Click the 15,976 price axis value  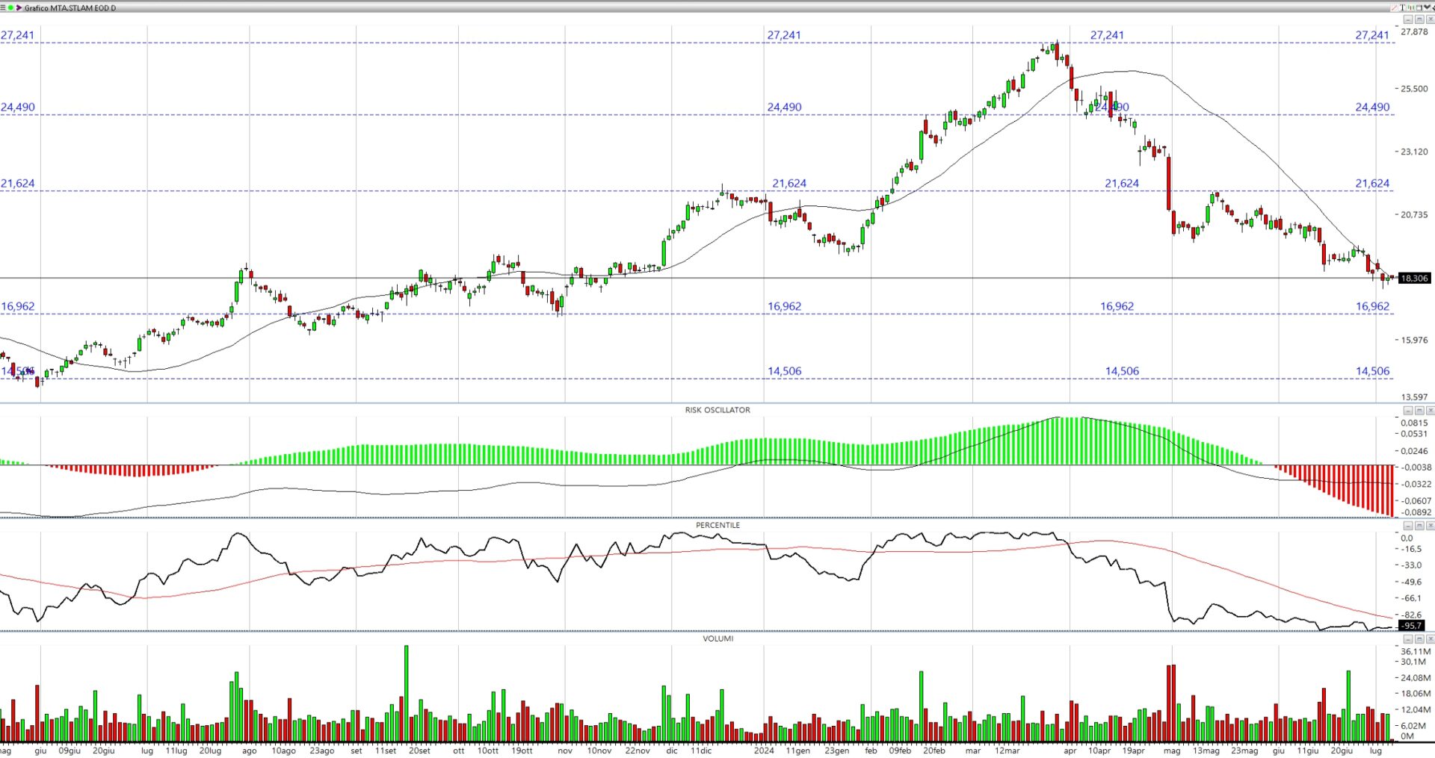[x=1414, y=340]
